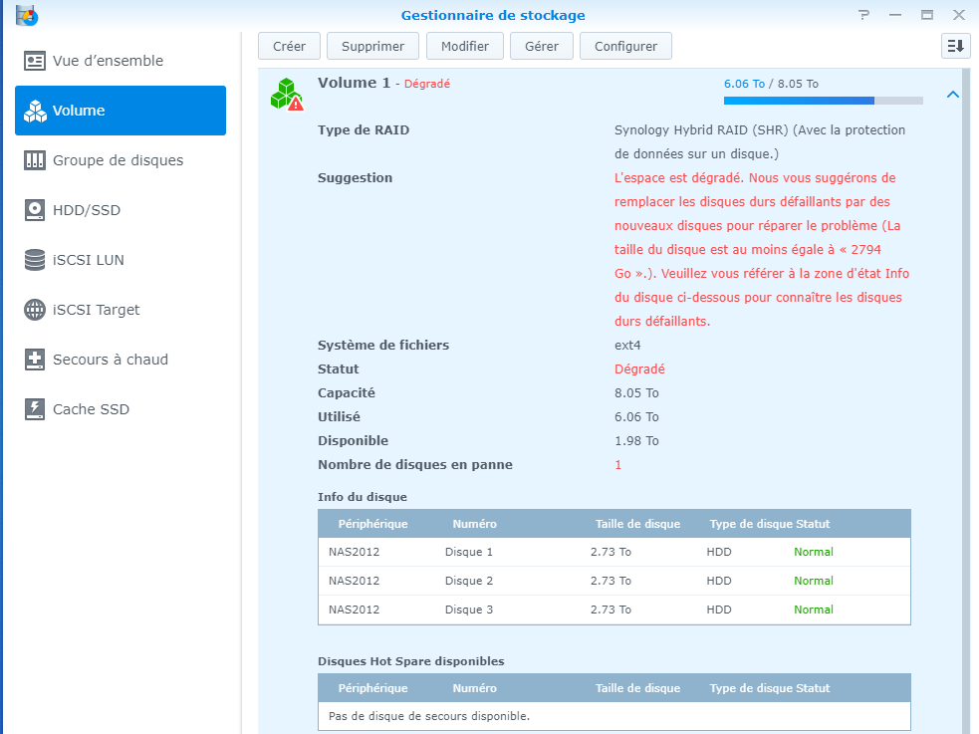Select the Secours à chaud icon

click(x=35, y=360)
